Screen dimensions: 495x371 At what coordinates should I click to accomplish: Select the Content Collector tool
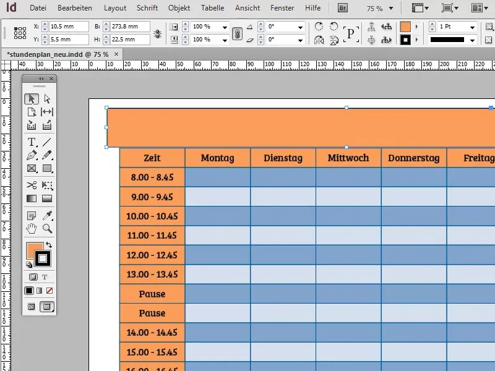(x=32, y=126)
